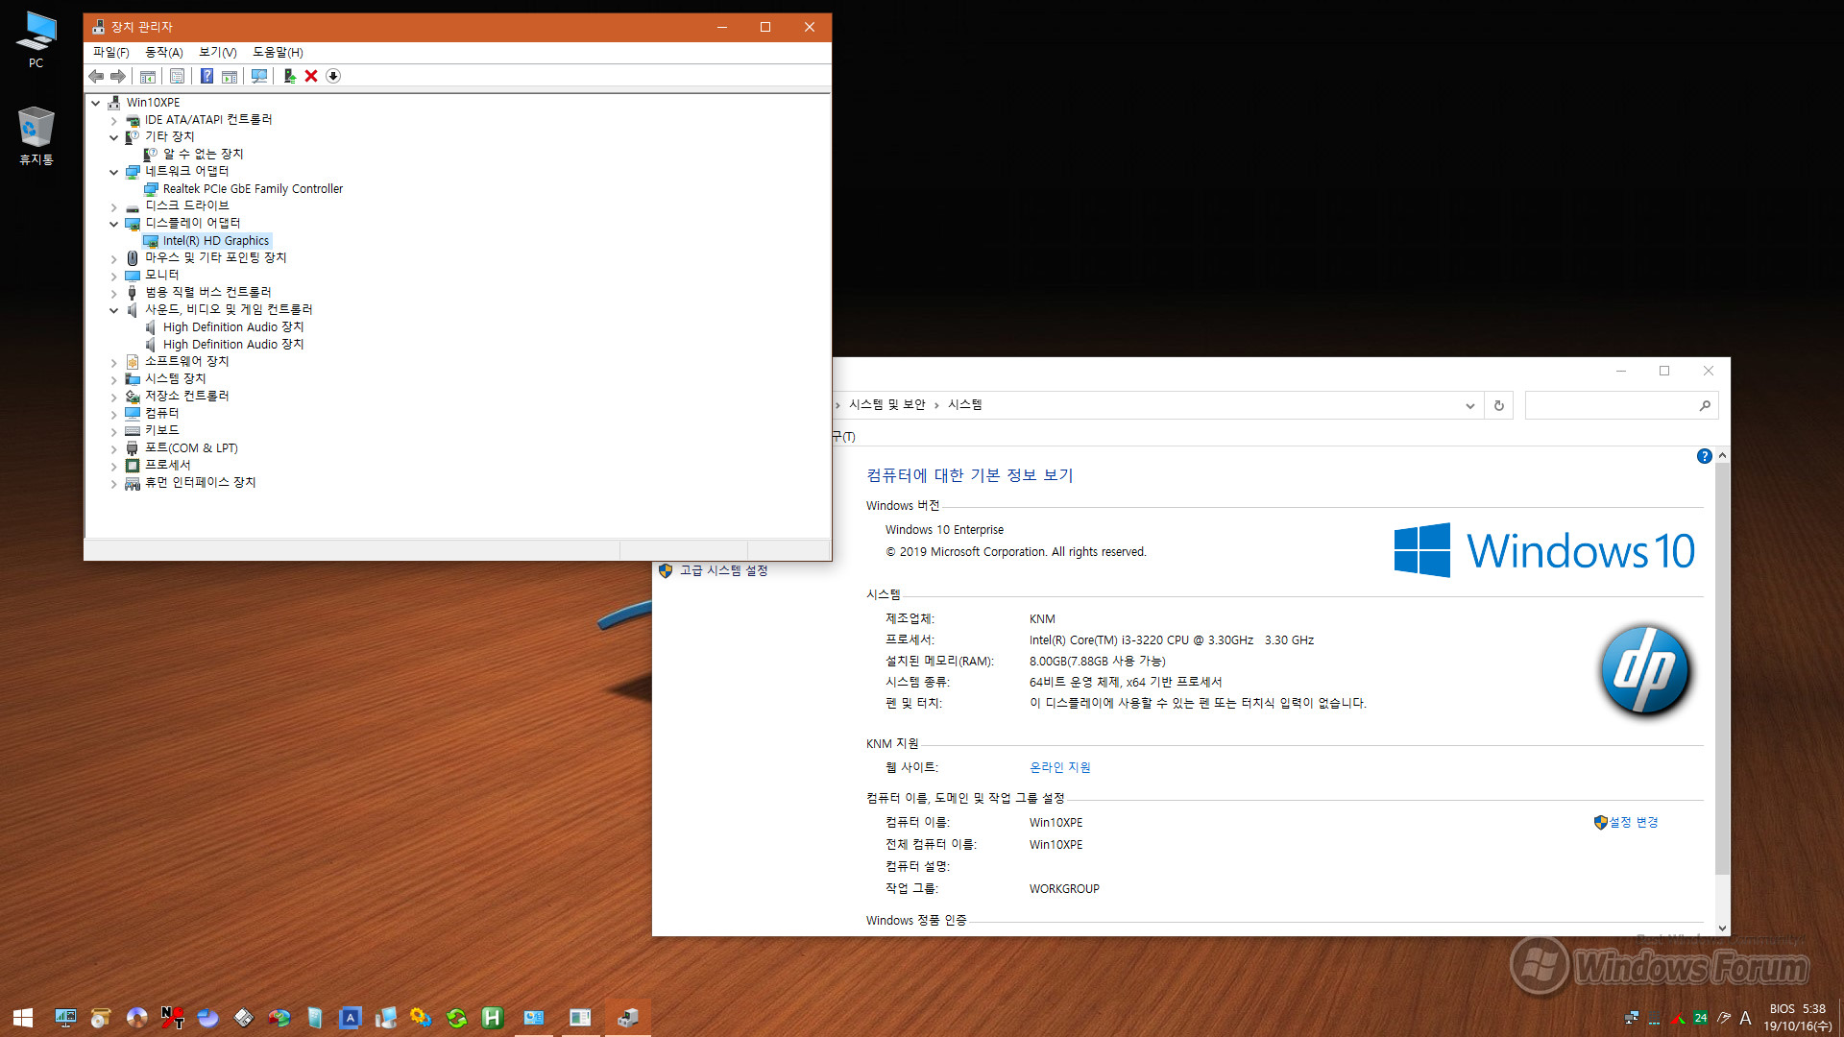The height and width of the screenshot is (1037, 1844).
Task: Select the Recycle Bin (휴지통) desktop icon
Action: [36, 135]
